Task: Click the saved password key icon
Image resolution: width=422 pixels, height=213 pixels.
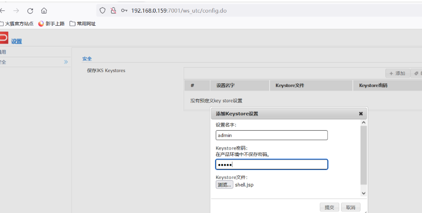Action: tap(124, 10)
